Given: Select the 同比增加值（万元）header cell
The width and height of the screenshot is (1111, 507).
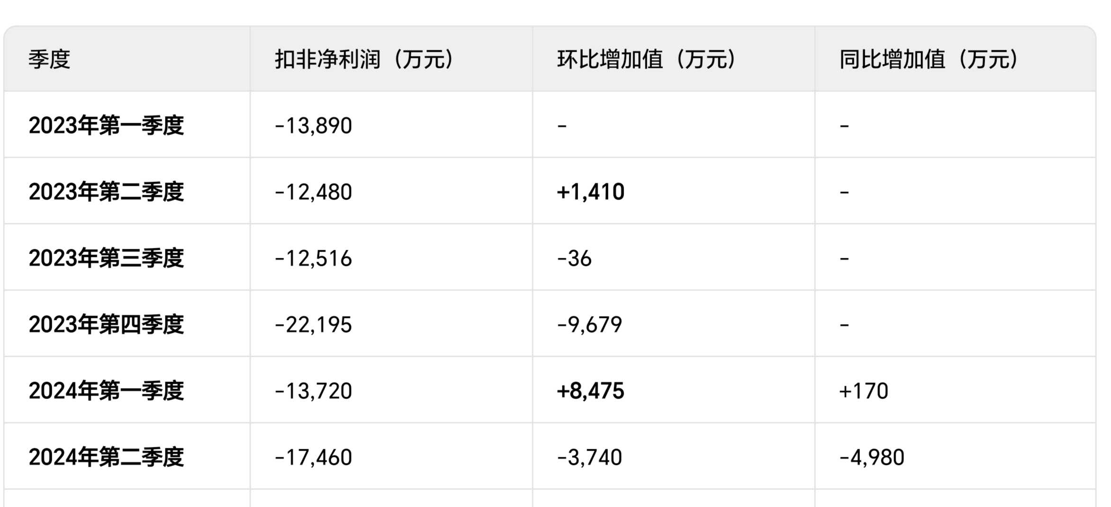Looking at the screenshot, I should [x=929, y=59].
